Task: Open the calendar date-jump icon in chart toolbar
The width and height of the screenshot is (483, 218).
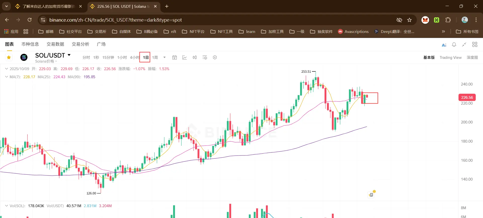Action: click(175, 58)
